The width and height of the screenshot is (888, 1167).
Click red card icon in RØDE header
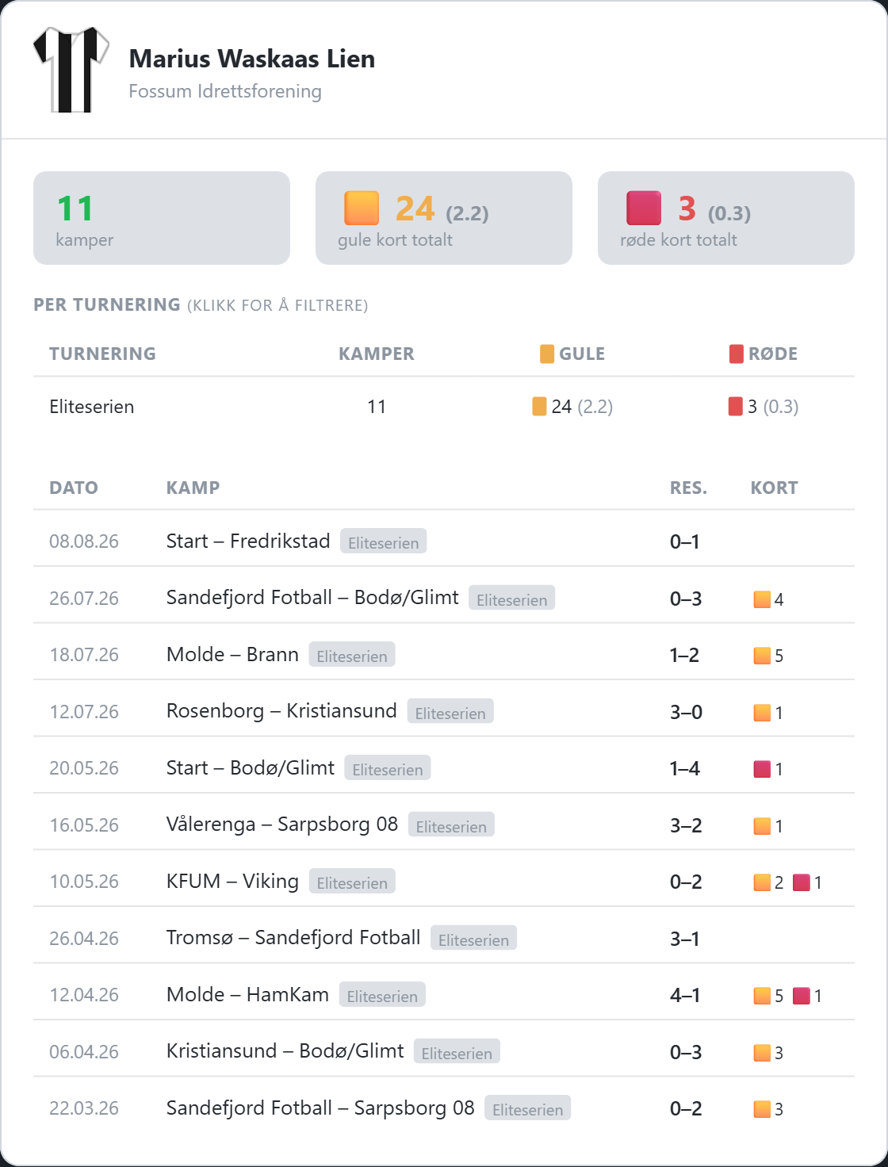737,354
